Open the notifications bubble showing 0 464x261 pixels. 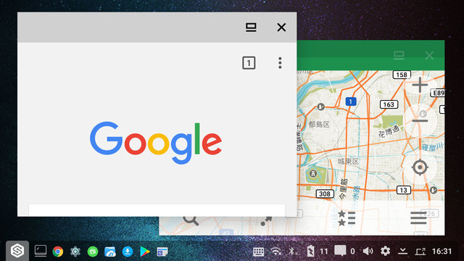pyautogui.click(x=344, y=251)
